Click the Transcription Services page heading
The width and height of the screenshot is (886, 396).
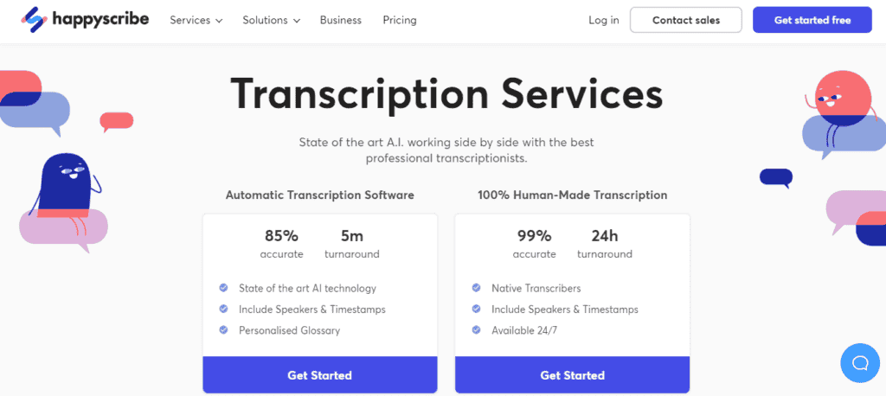pos(446,93)
